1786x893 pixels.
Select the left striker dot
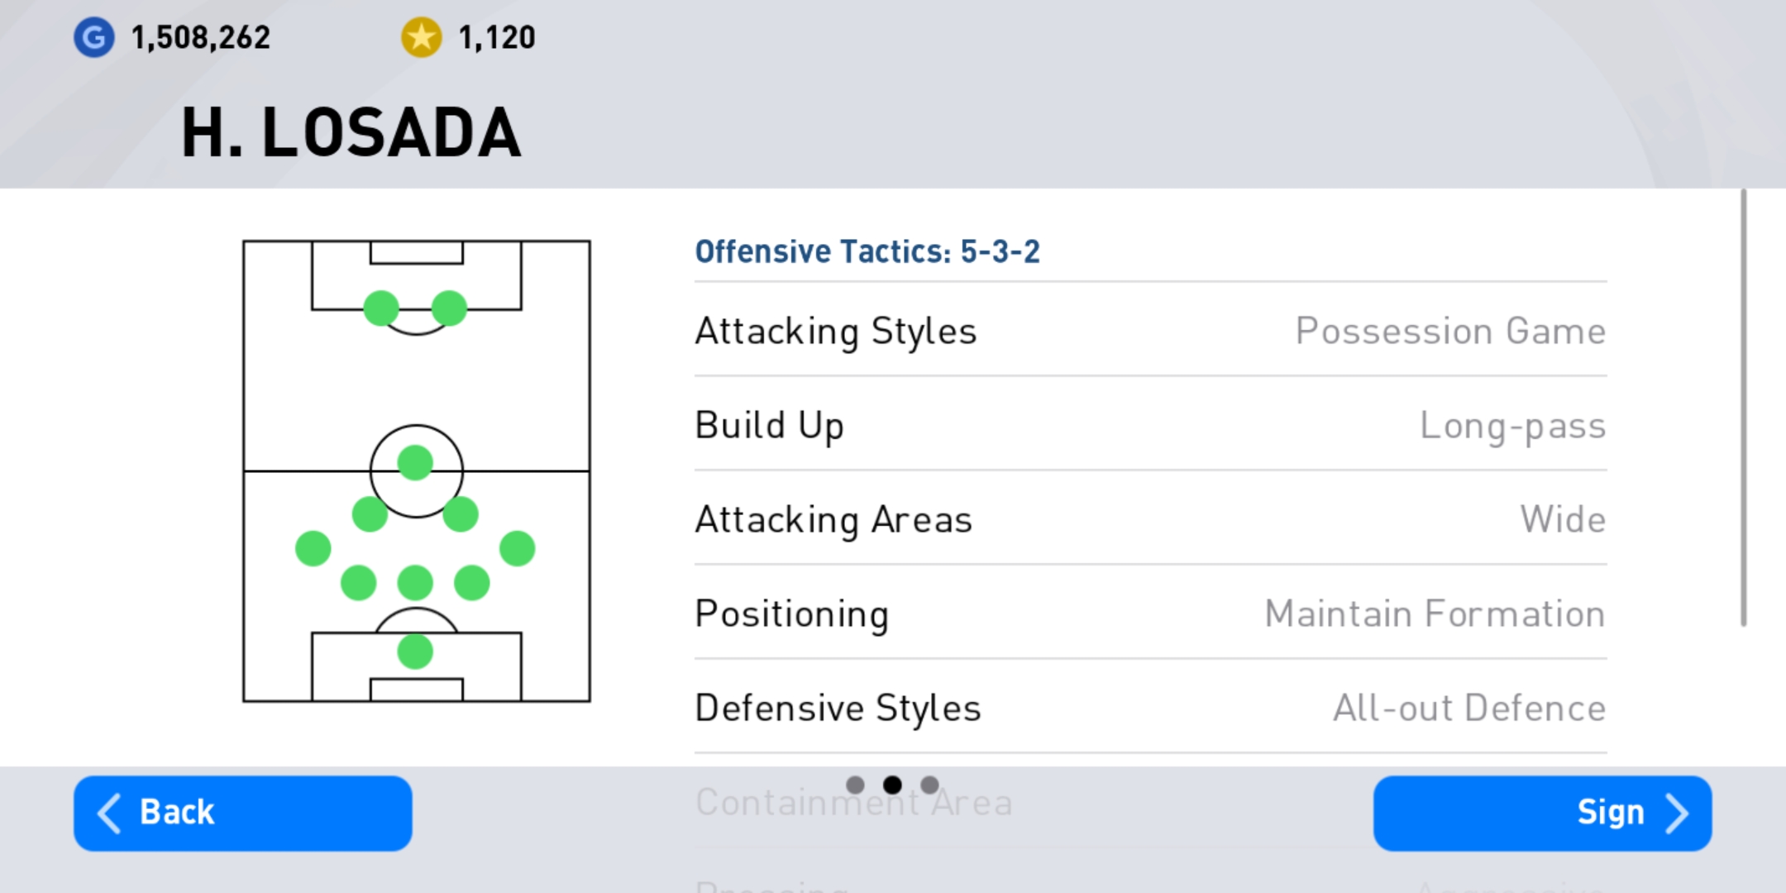pyautogui.click(x=381, y=308)
